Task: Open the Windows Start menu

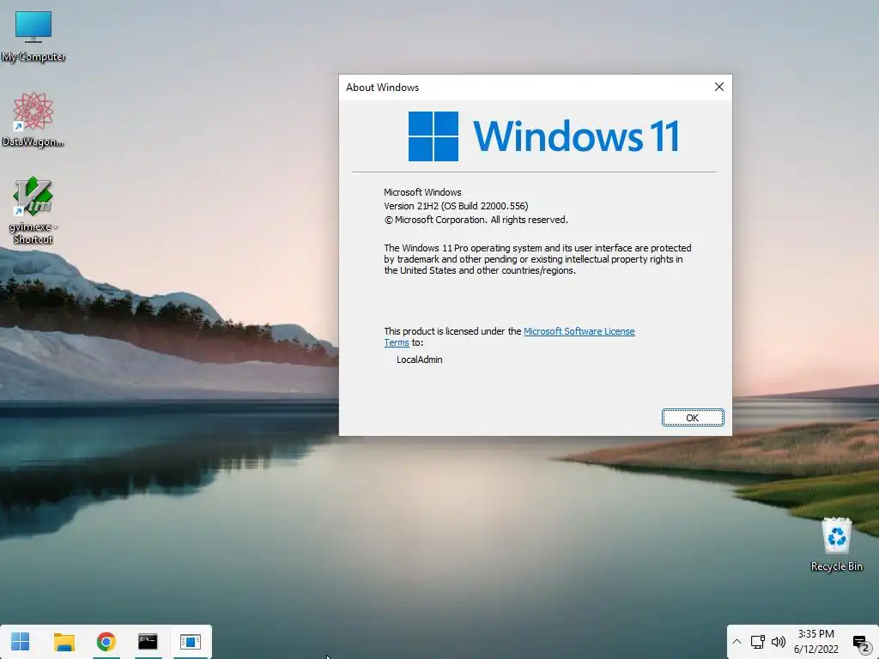Action: pyautogui.click(x=21, y=642)
